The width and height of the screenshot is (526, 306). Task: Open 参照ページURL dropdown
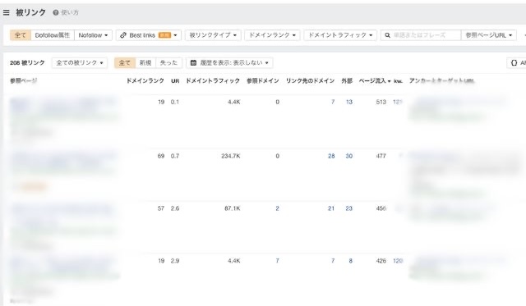point(489,35)
